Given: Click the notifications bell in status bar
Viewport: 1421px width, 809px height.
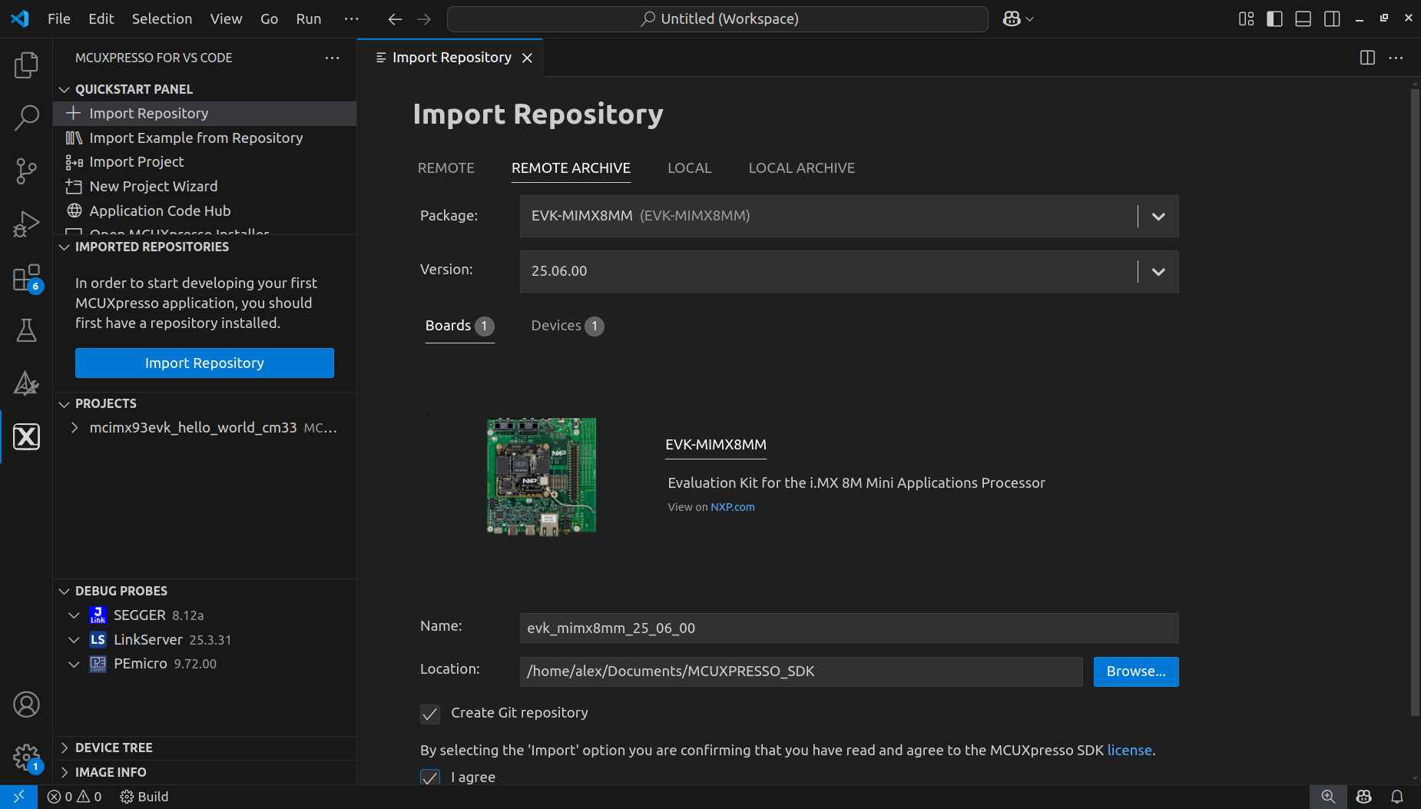Looking at the screenshot, I should tap(1398, 797).
